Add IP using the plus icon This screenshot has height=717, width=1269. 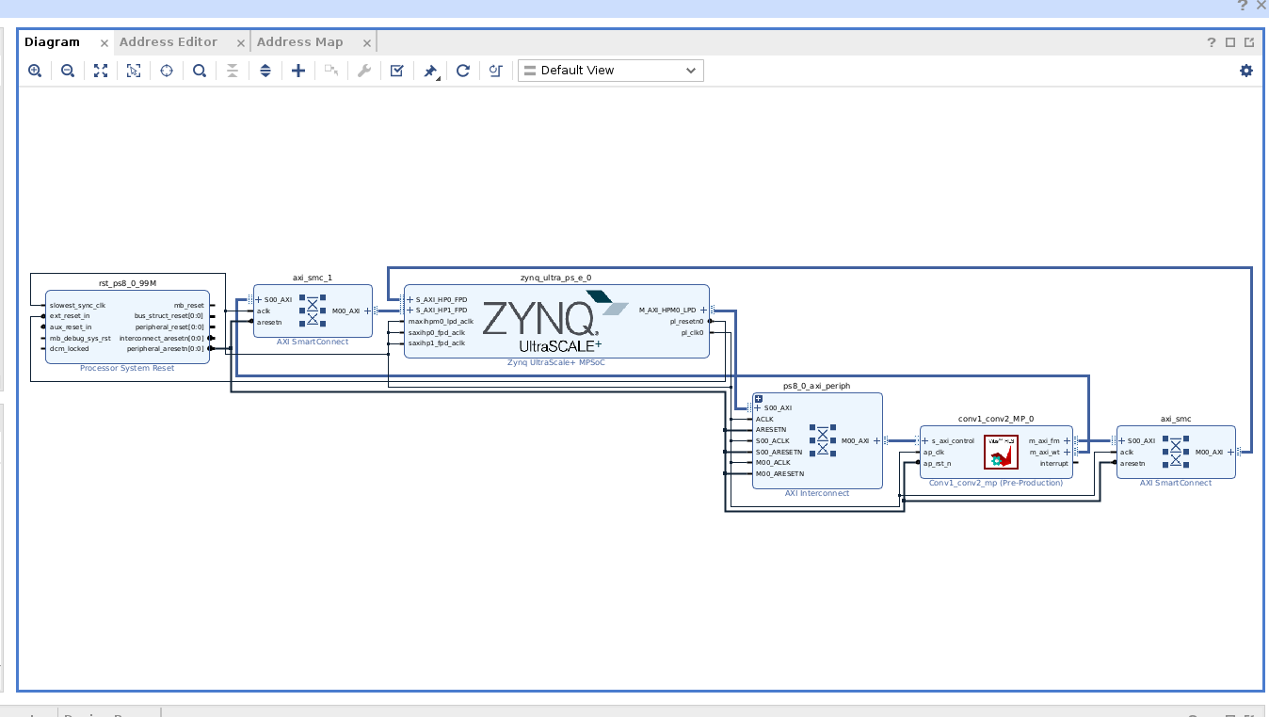298,71
